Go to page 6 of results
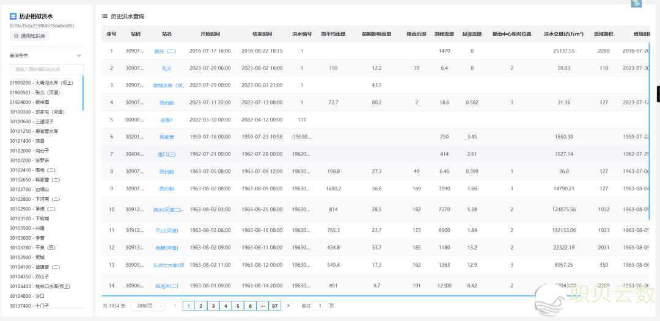The image size is (660, 321). tap(250, 306)
